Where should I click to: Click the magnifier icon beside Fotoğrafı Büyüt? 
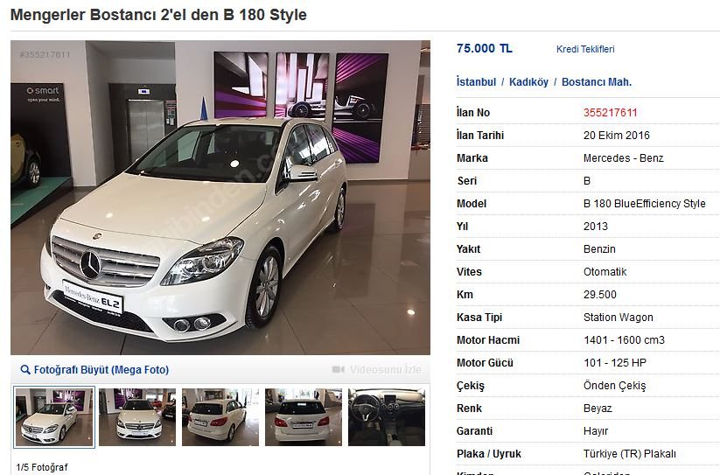(x=25, y=369)
